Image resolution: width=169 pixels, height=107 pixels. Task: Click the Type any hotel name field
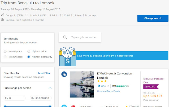point(80,37)
